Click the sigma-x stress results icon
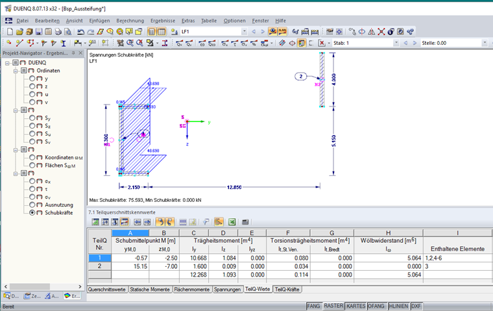493x311 pixels. (x=224, y=43)
